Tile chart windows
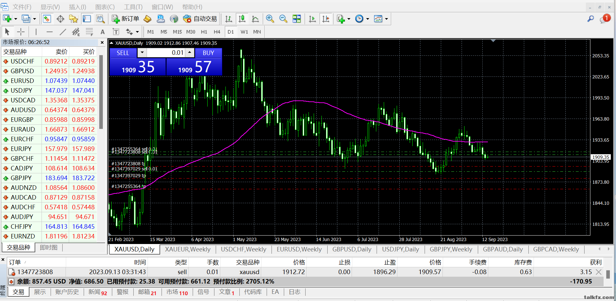616x301 pixels. 297,19
